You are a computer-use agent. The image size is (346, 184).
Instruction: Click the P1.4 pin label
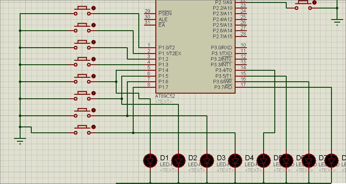[163, 70]
